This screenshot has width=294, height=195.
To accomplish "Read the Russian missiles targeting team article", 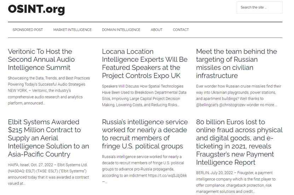I will pos(236,64).
